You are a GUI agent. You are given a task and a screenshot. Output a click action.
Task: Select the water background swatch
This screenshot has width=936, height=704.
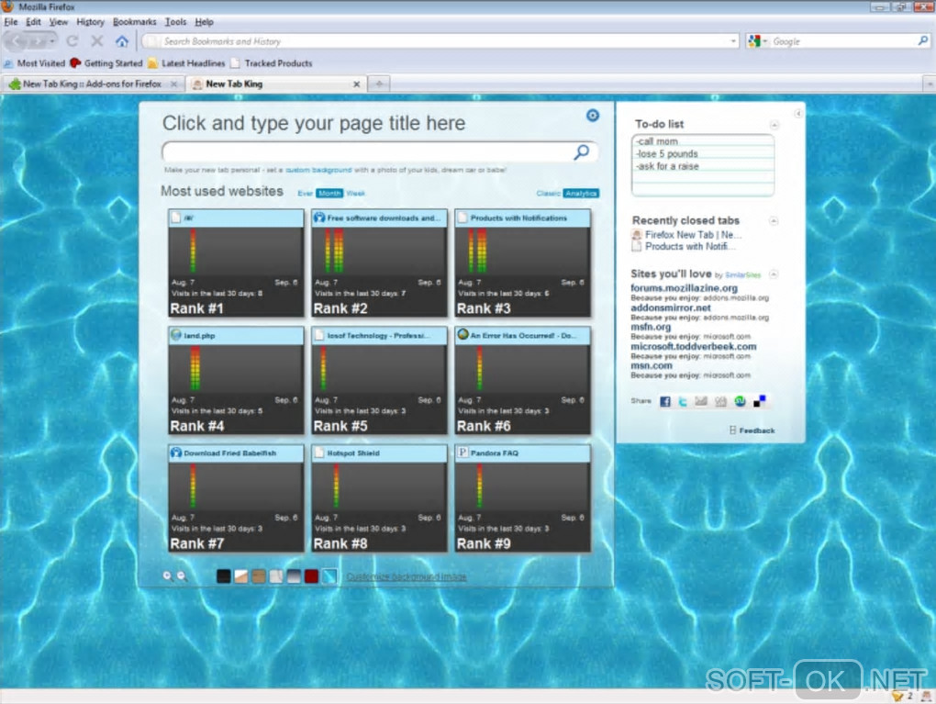[x=329, y=576]
